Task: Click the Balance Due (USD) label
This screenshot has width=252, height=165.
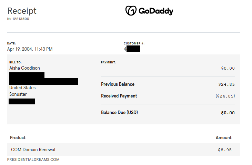Action: click(x=119, y=112)
